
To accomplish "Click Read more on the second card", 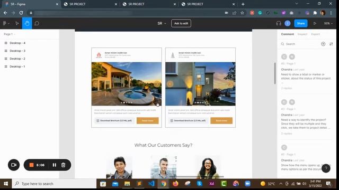I will click(x=221, y=121).
